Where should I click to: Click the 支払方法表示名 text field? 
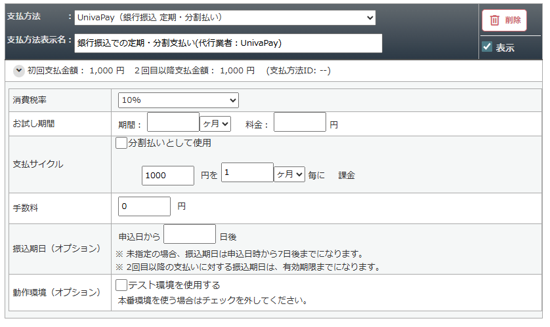pos(228,43)
